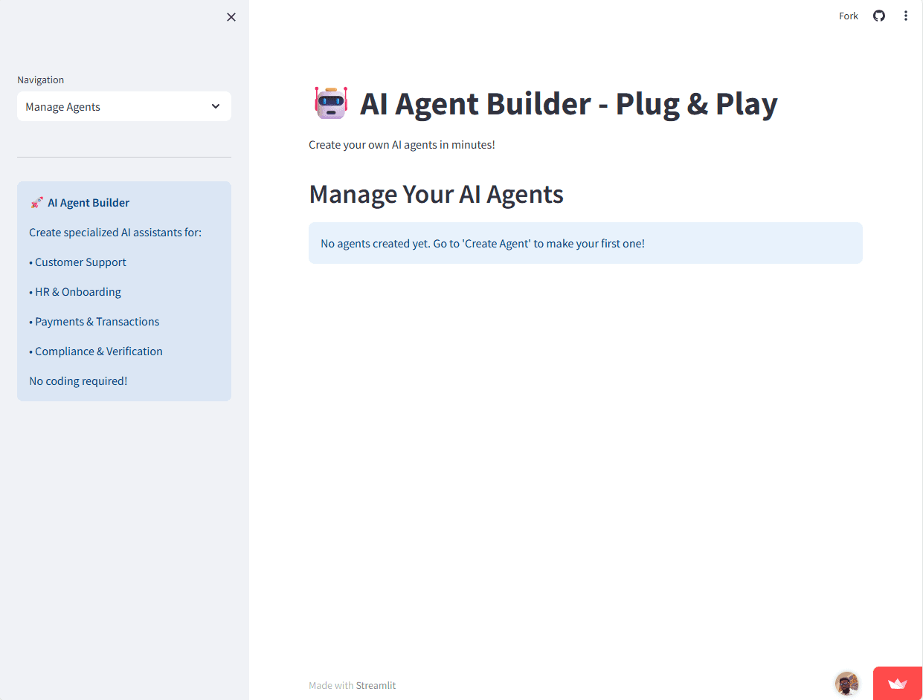
Task: Click the creator avatar near the badge
Action: click(846, 683)
